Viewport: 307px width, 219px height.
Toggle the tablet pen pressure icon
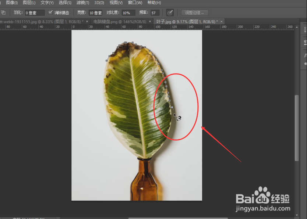(x=170, y=13)
